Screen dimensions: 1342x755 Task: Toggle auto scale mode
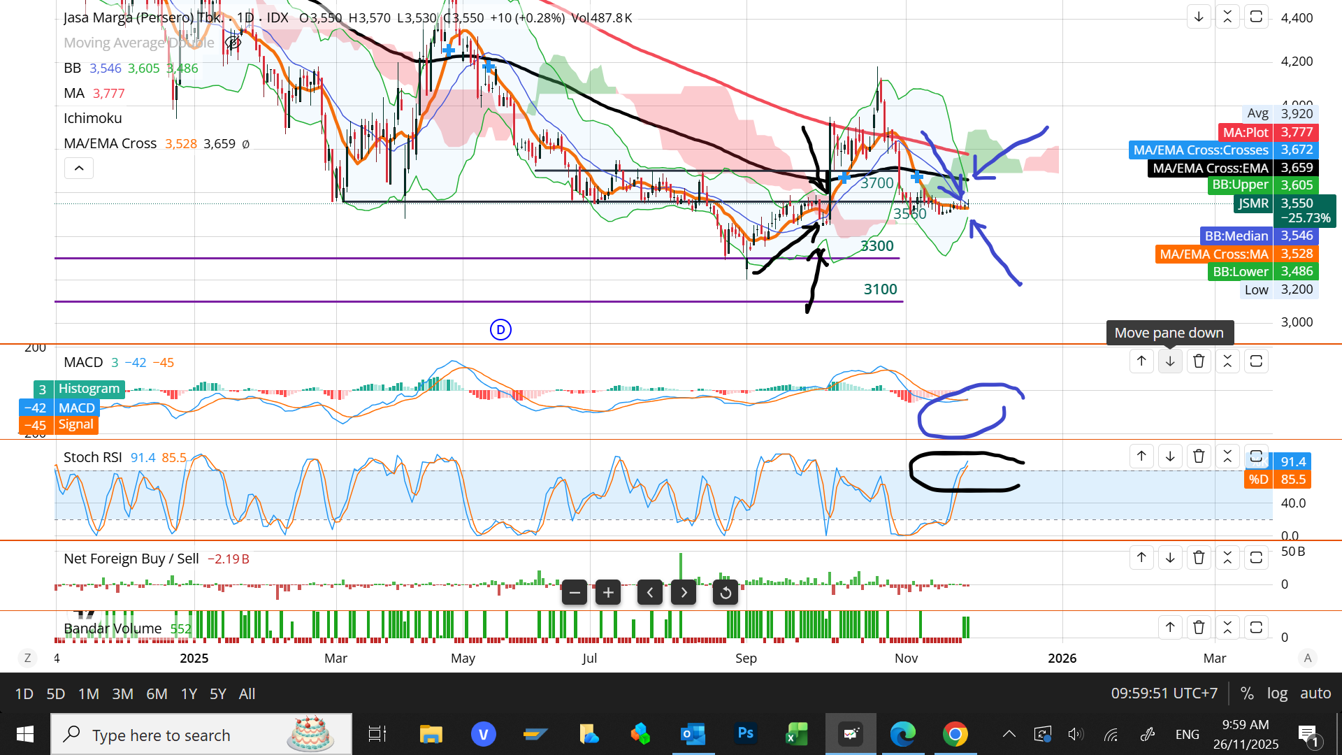(x=1315, y=693)
